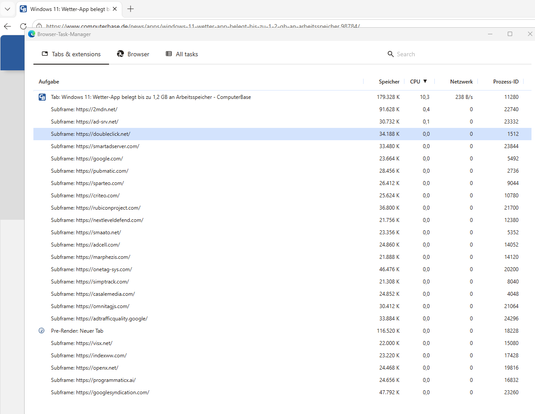Viewport: 535px width, 414px height.
Task: Click the 47.792 K memory value
Action: (389, 392)
